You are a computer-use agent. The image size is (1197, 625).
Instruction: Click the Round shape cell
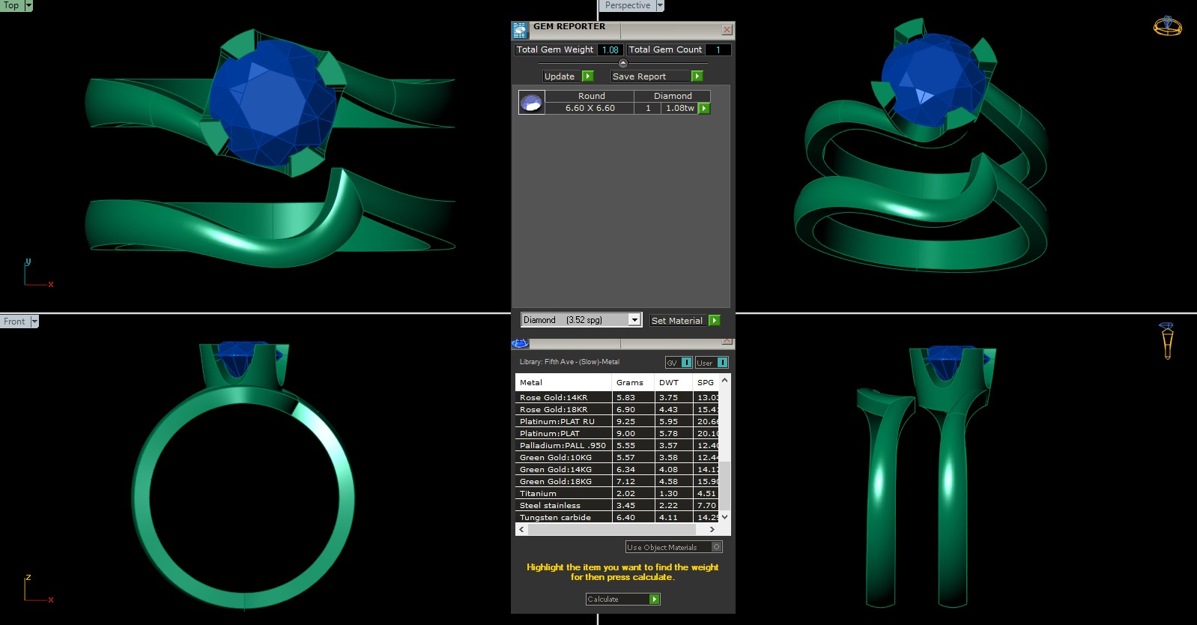pyautogui.click(x=591, y=96)
